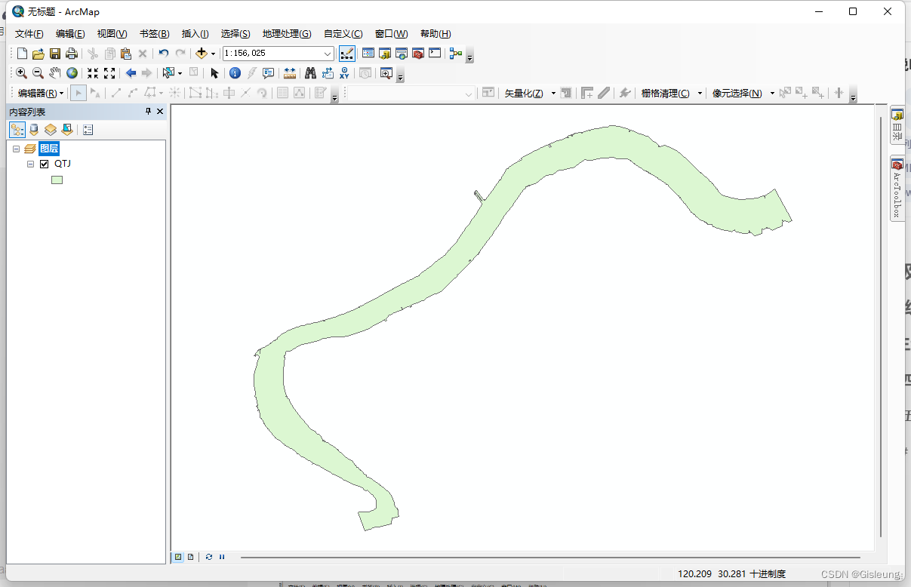Screen dimensions: 911x587
Task: Activate the Pan hand tool
Action: 55,73
